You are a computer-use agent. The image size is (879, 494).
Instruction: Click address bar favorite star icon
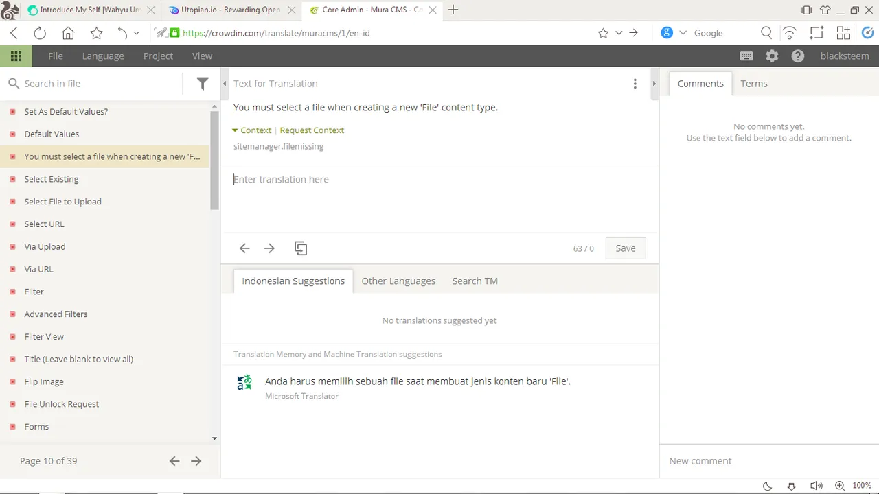click(603, 33)
